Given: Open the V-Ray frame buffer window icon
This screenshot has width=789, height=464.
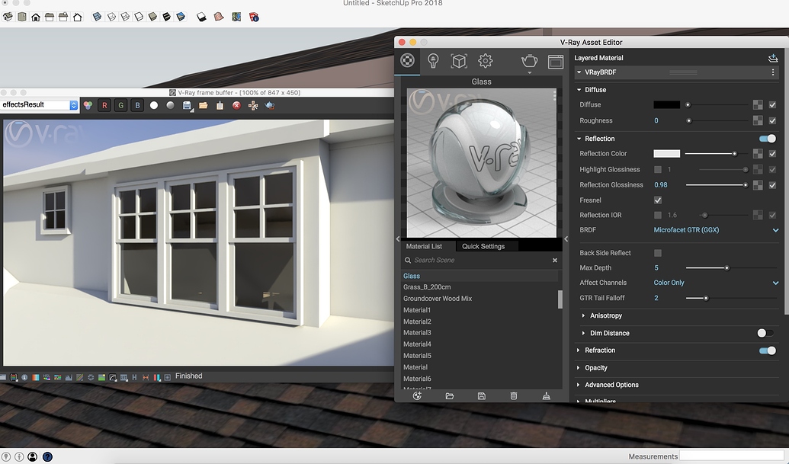Looking at the screenshot, I should coord(555,61).
